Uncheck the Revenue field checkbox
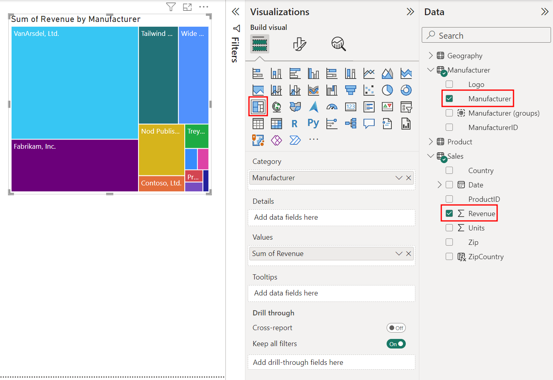Screen dimensions: 553x380 (x=449, y=213)
